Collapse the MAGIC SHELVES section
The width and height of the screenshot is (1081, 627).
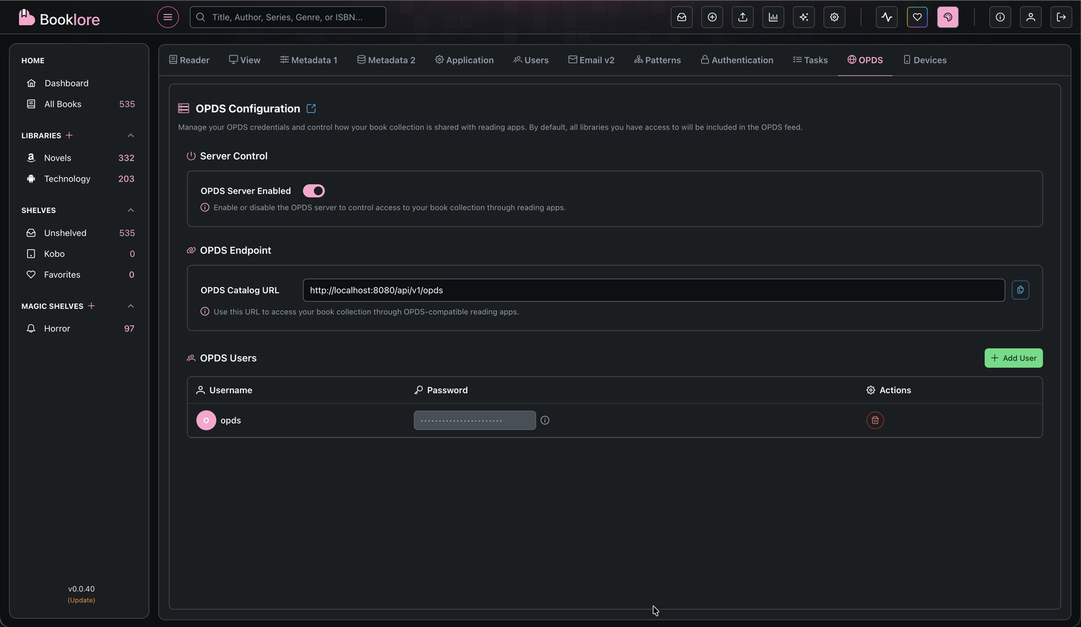[x=130, y=305]
